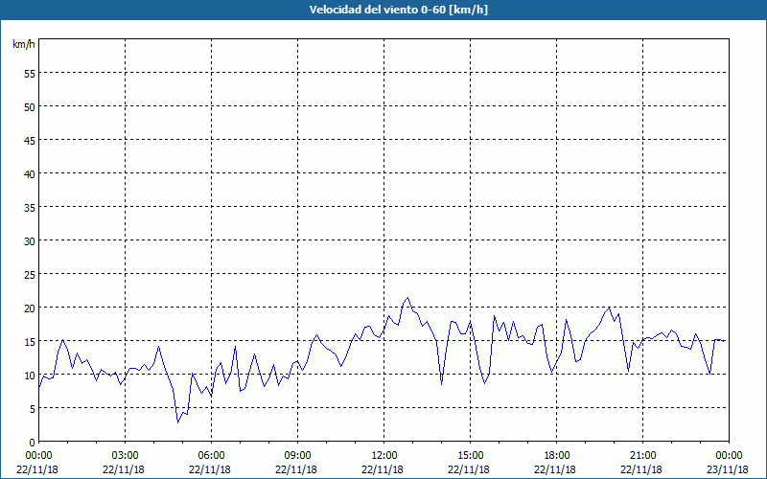Image resolution: width=767 pixels, height=479 pixels.
Task: Click the highest peak of the blue wind line
Action: [408, 297]
